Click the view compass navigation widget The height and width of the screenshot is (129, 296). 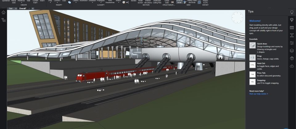[237, 18]
